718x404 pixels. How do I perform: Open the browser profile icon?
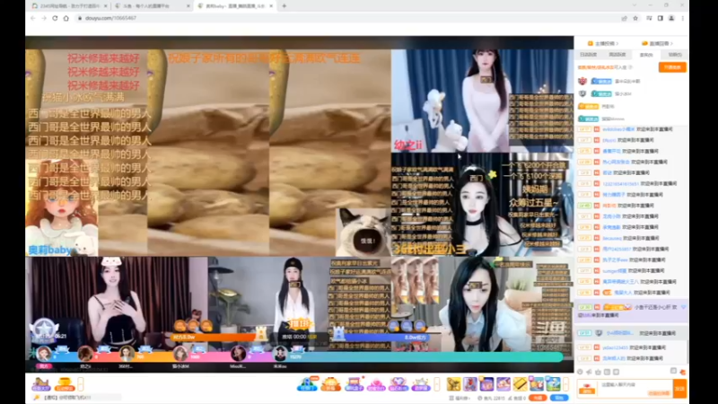pos(671,18)
